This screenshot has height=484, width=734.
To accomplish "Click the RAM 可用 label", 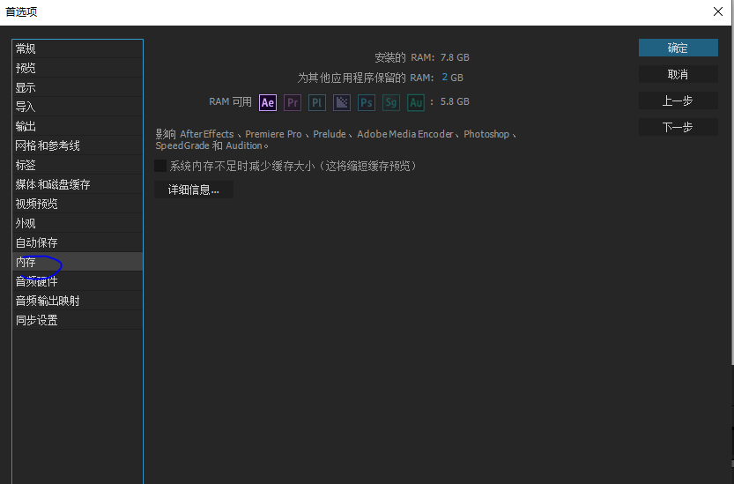I will [x=230, y=101].
